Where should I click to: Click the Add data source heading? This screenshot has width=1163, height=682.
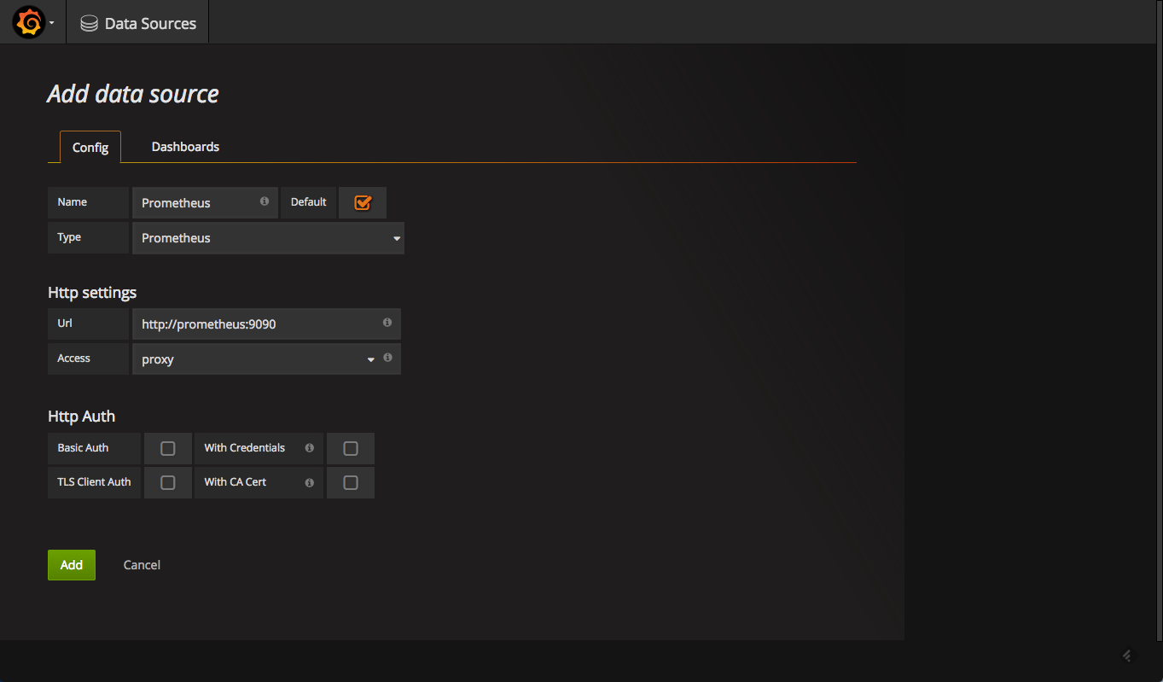click(133, 94)
